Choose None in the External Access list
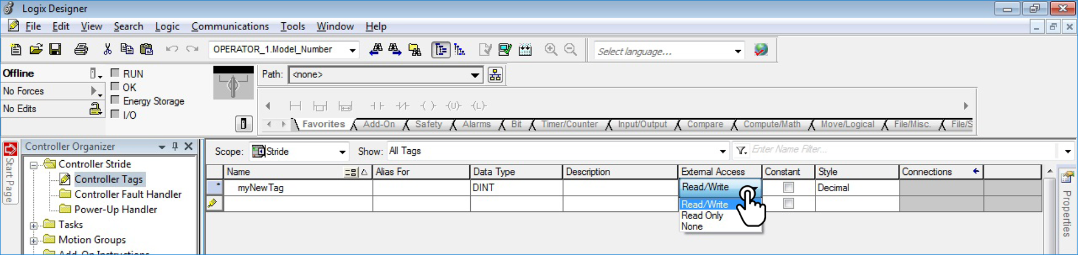The height and width of the screenshot is (255, 1078). (x=692, y=227)
